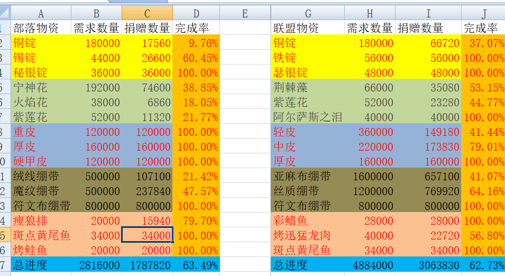Select the column G header
Viewport: 505px width, 276px height.
pyautogui.click(x=308, y=13)
